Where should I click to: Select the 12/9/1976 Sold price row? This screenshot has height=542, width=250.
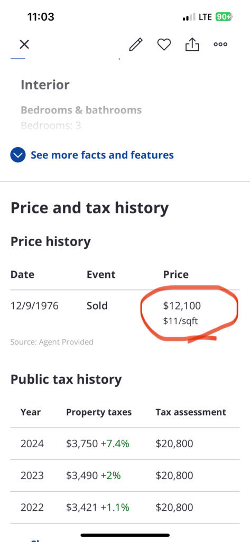(125, 312)
